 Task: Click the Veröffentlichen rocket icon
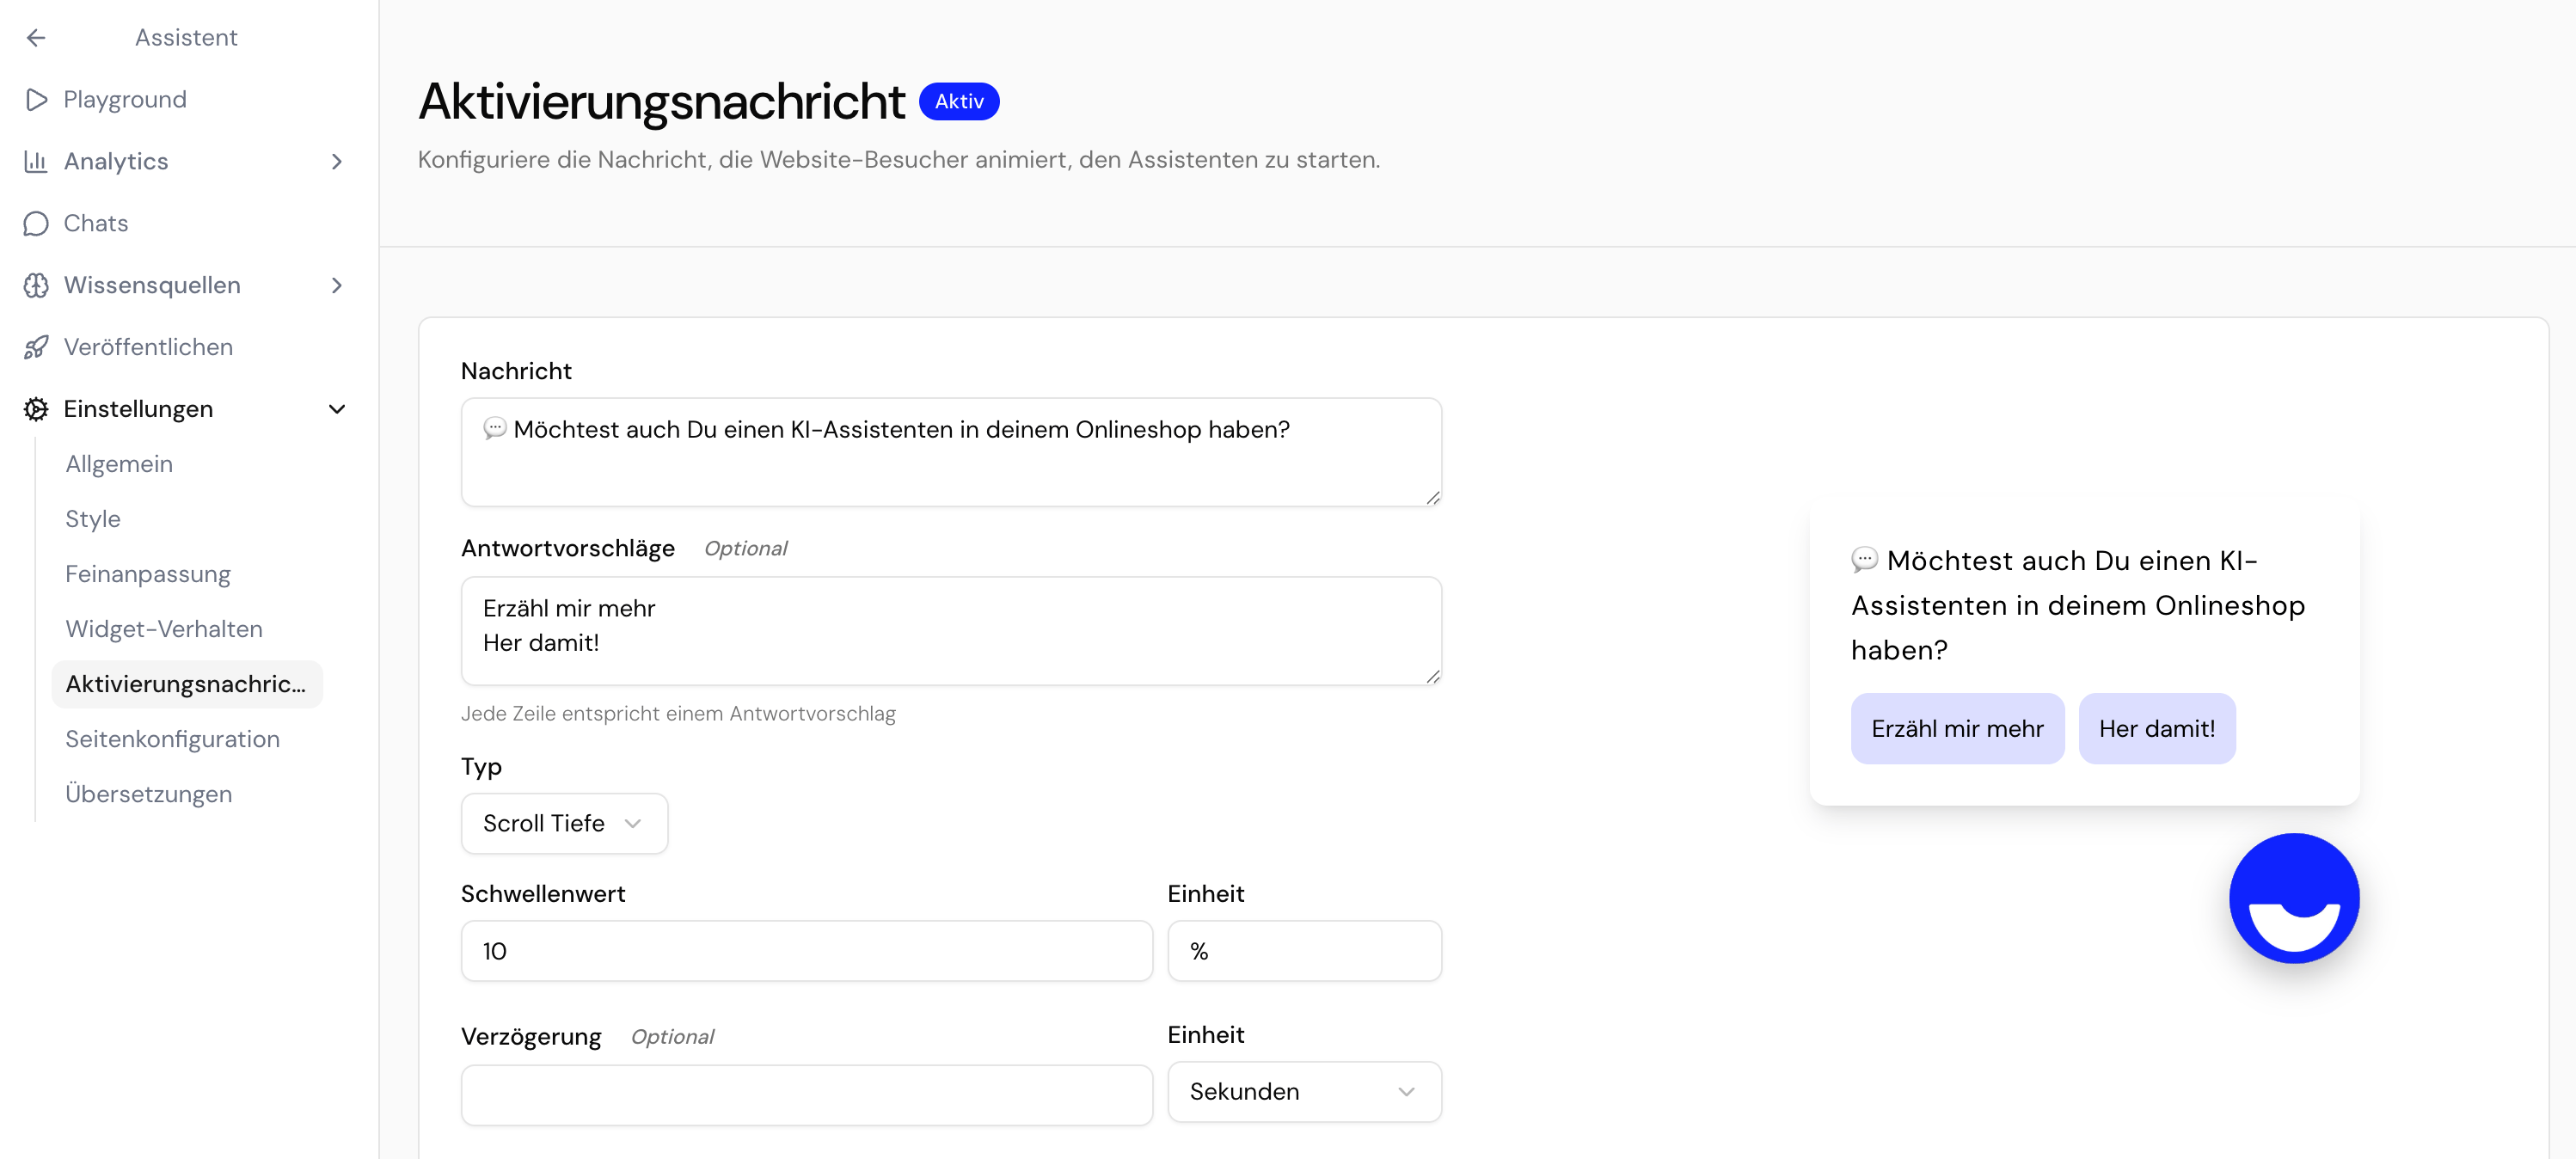(36, 347)
